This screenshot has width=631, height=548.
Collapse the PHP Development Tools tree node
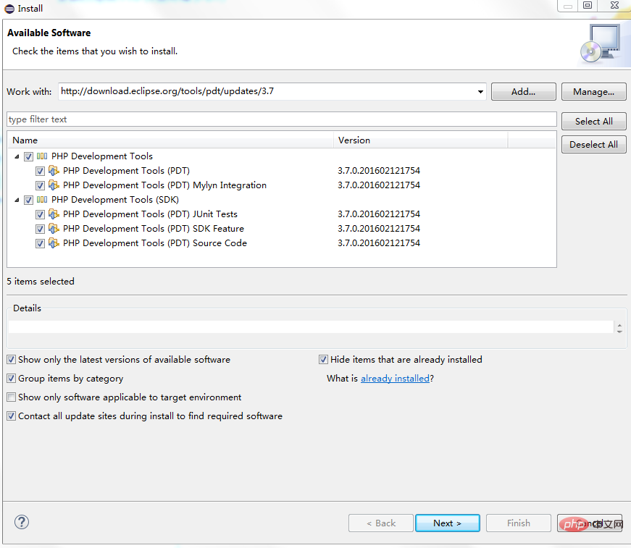[x=17, y=156]
